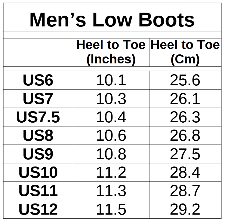This screenshot has height=220, width=225.
Task: Click the 26.8 cm value
Action: point(185,136)
